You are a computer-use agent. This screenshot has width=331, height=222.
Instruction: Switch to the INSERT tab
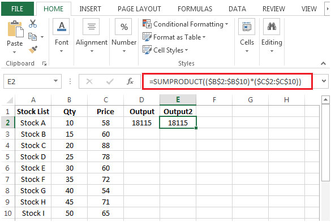(x=90, y=9)
